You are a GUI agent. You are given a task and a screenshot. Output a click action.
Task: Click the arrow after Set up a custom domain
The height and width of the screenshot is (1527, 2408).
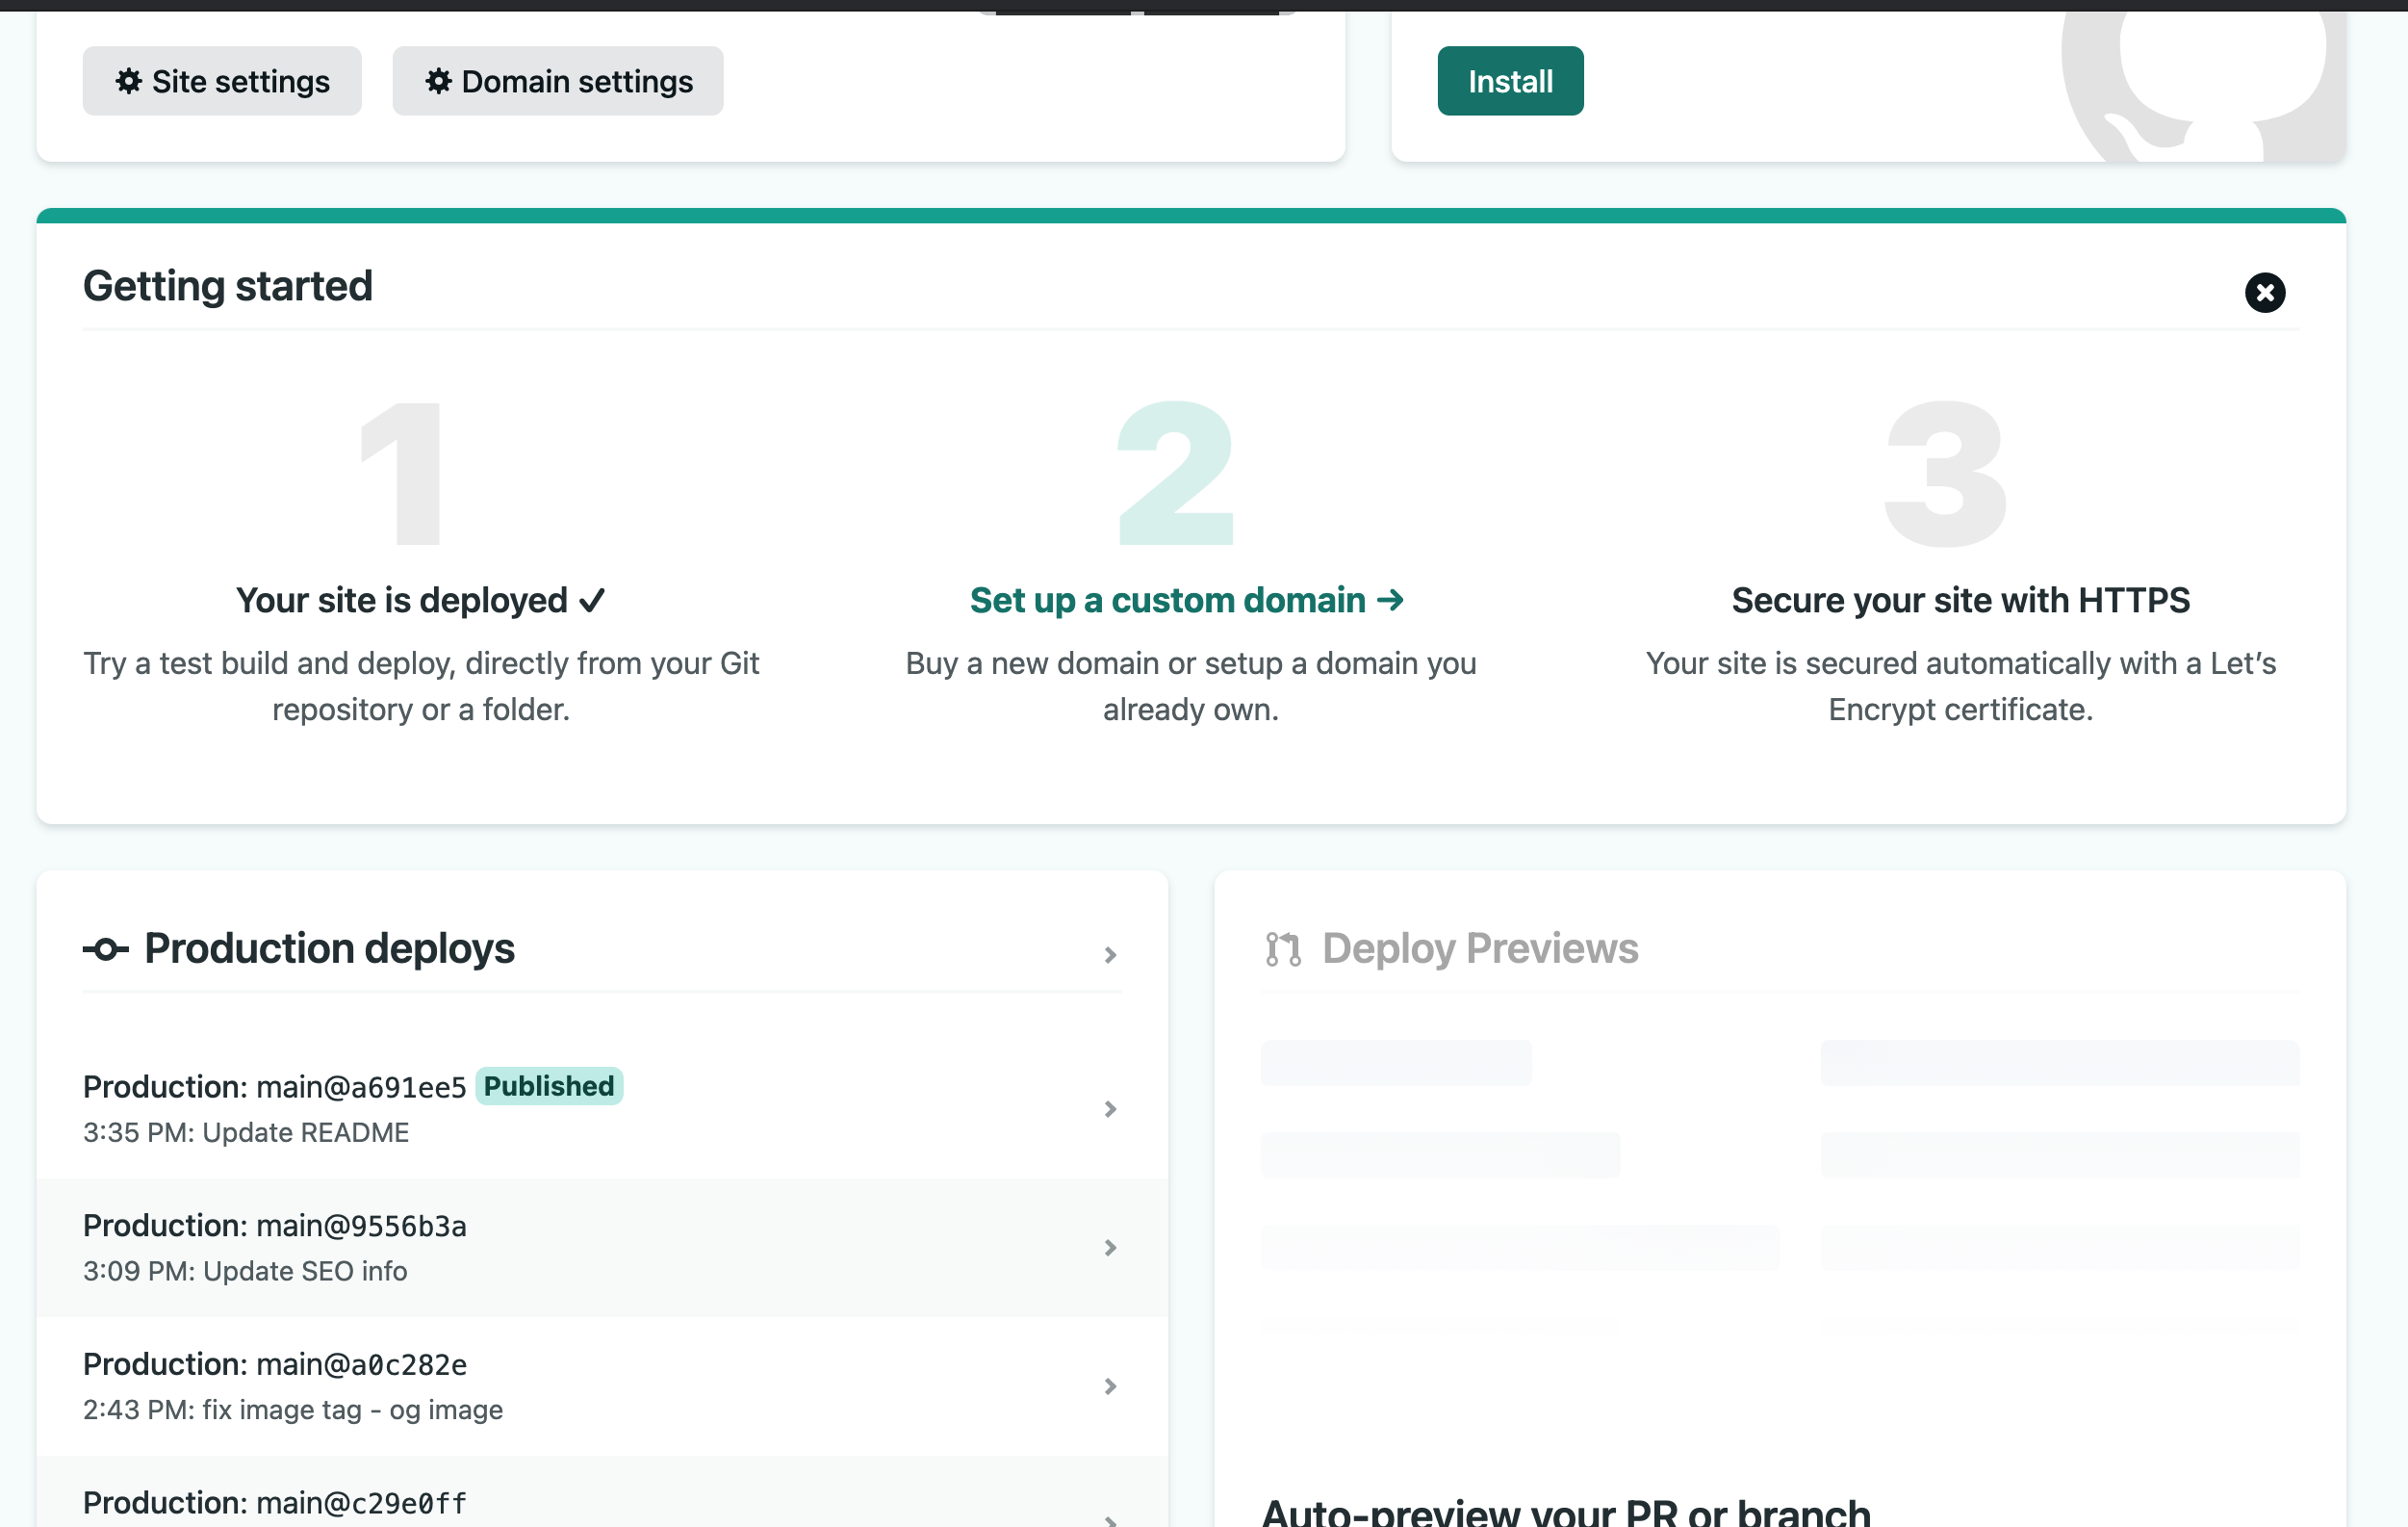(x=1390, y=600)
